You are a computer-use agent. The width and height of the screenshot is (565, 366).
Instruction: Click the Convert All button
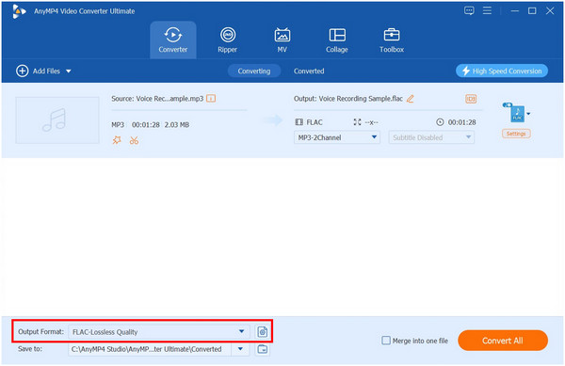[x=503, y=341]
